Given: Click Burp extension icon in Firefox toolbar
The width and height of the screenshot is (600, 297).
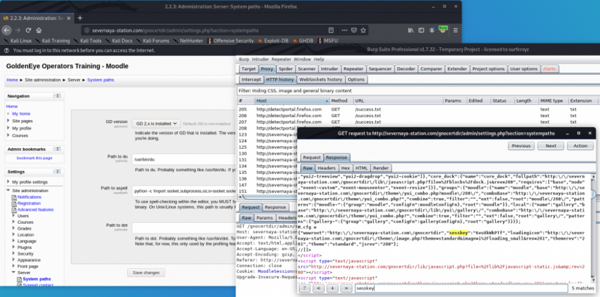Looking at the screenshot, I should tap(443, 29).
